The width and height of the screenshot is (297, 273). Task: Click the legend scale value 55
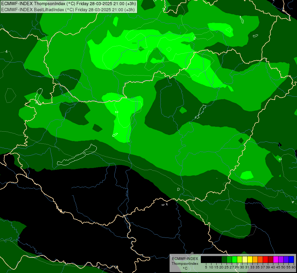point(289,267)
